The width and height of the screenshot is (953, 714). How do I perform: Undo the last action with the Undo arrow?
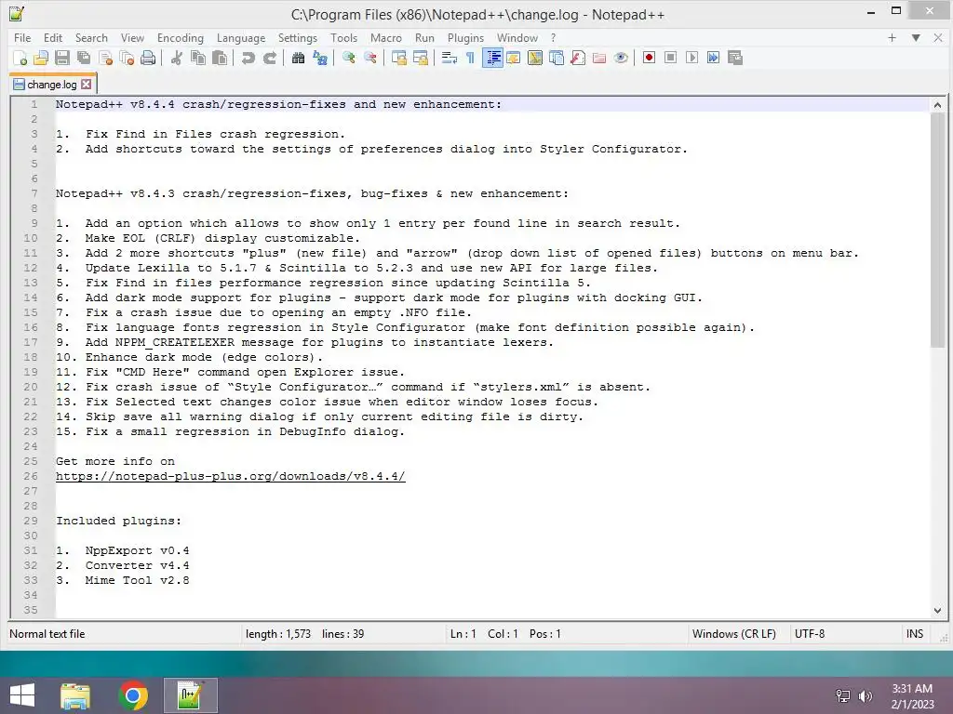click(x=248, y=58)
